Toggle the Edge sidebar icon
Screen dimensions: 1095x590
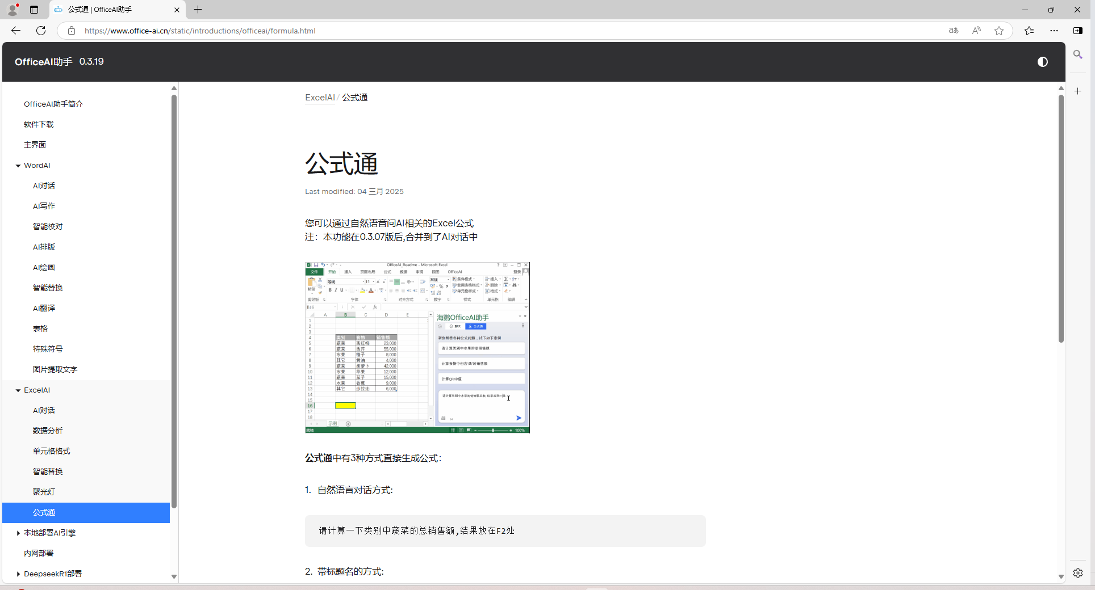[1078, 31]
